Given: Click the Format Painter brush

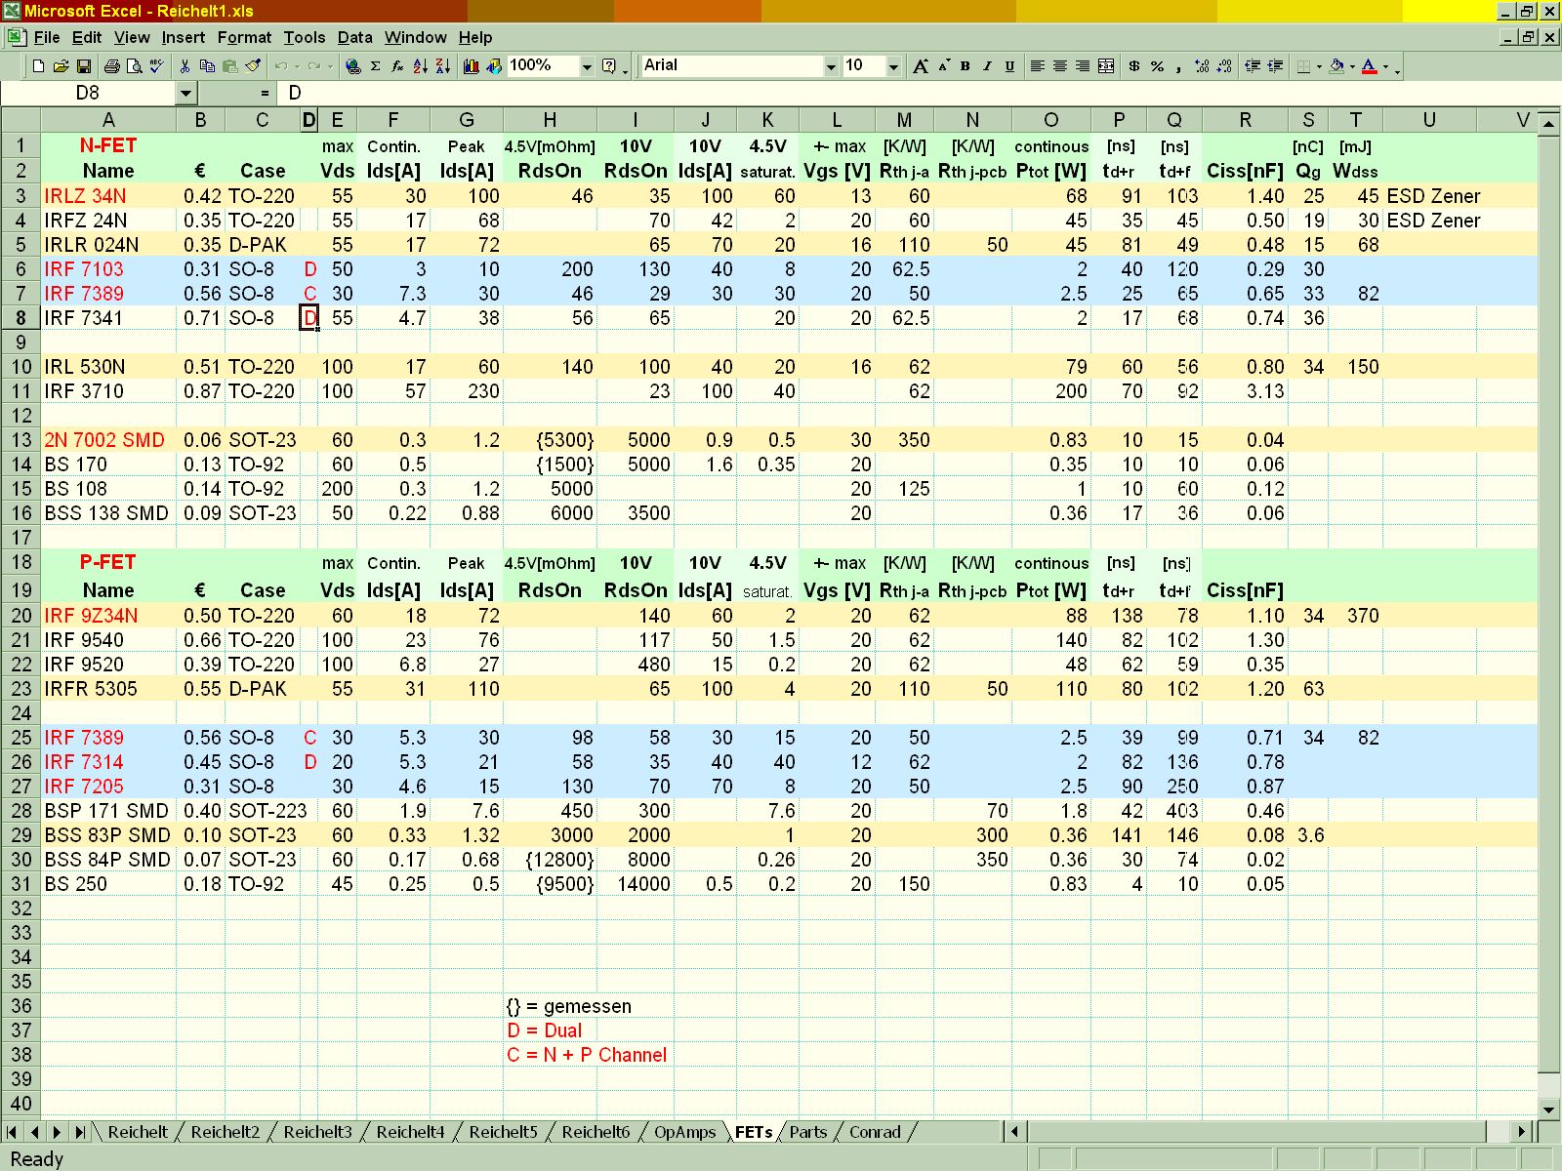Looking at the screenshot, I should 253,66.
